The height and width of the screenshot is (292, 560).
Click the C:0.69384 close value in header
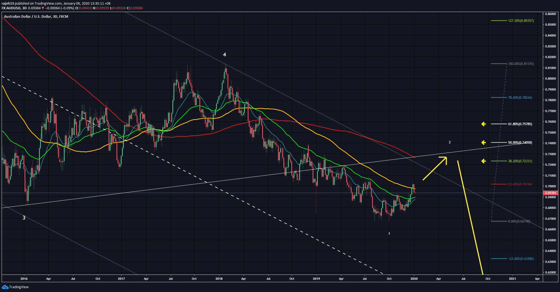[x=135, y=8]
